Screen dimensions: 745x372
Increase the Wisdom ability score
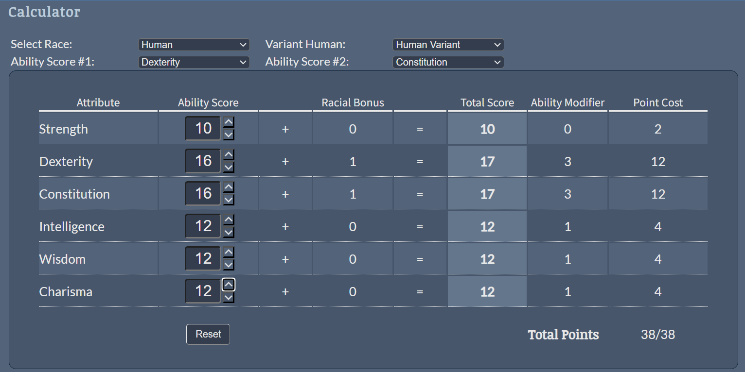click(x=229, y=252)
